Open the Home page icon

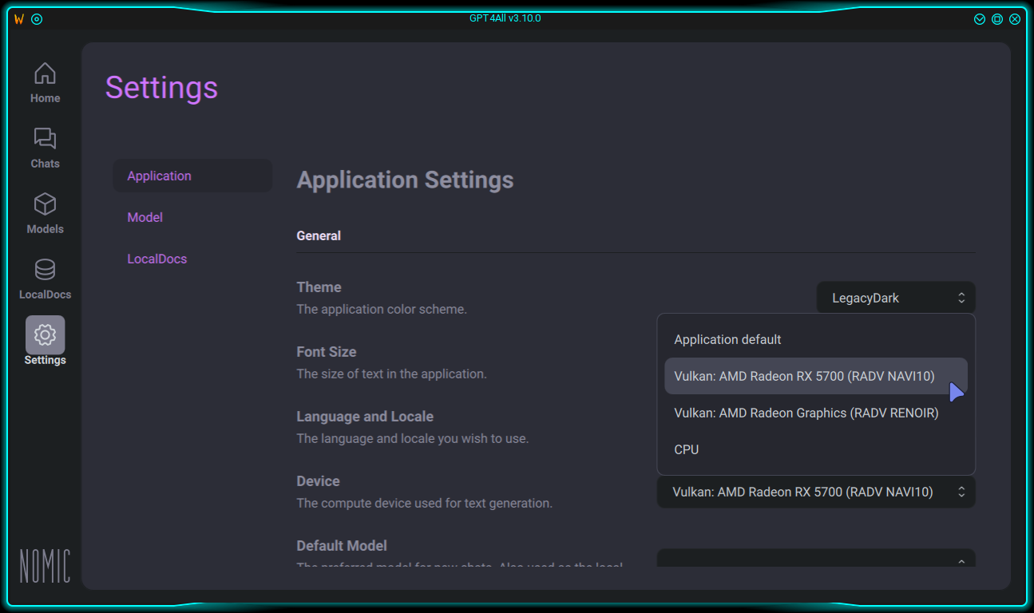(x=45, y=74)
